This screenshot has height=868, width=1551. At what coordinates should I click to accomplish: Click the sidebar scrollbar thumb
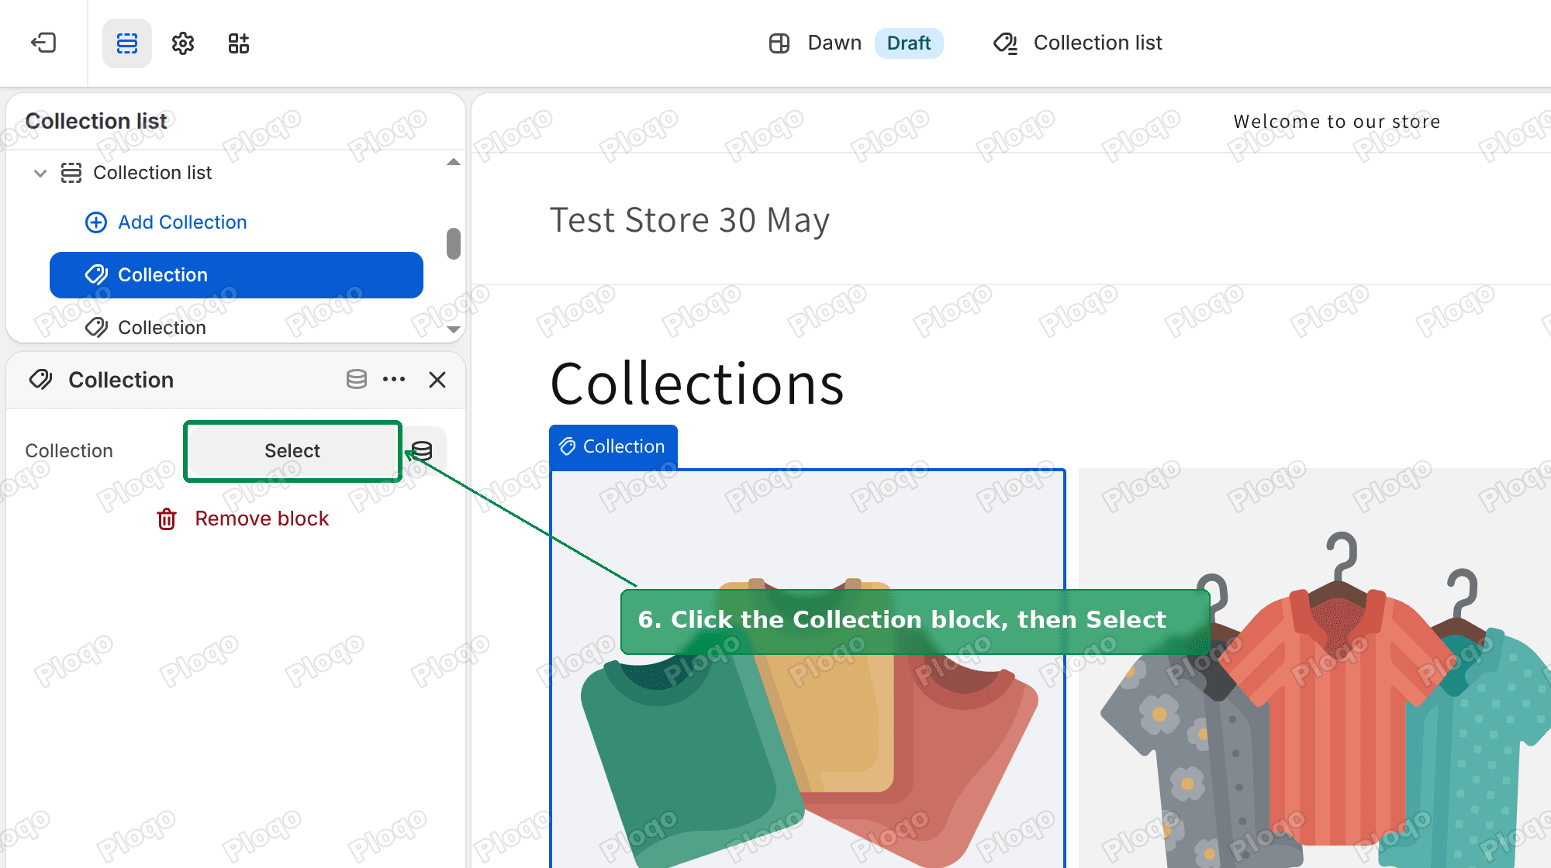click(x=454, y=243)
